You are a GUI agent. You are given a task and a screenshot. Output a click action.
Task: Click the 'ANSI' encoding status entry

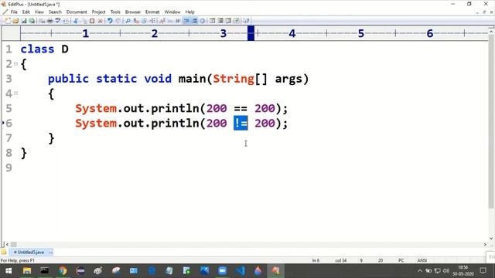422,260
